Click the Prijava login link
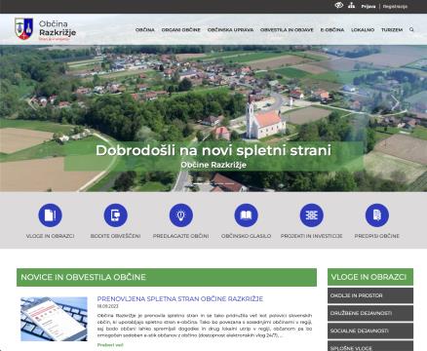 tap(369, 6)
